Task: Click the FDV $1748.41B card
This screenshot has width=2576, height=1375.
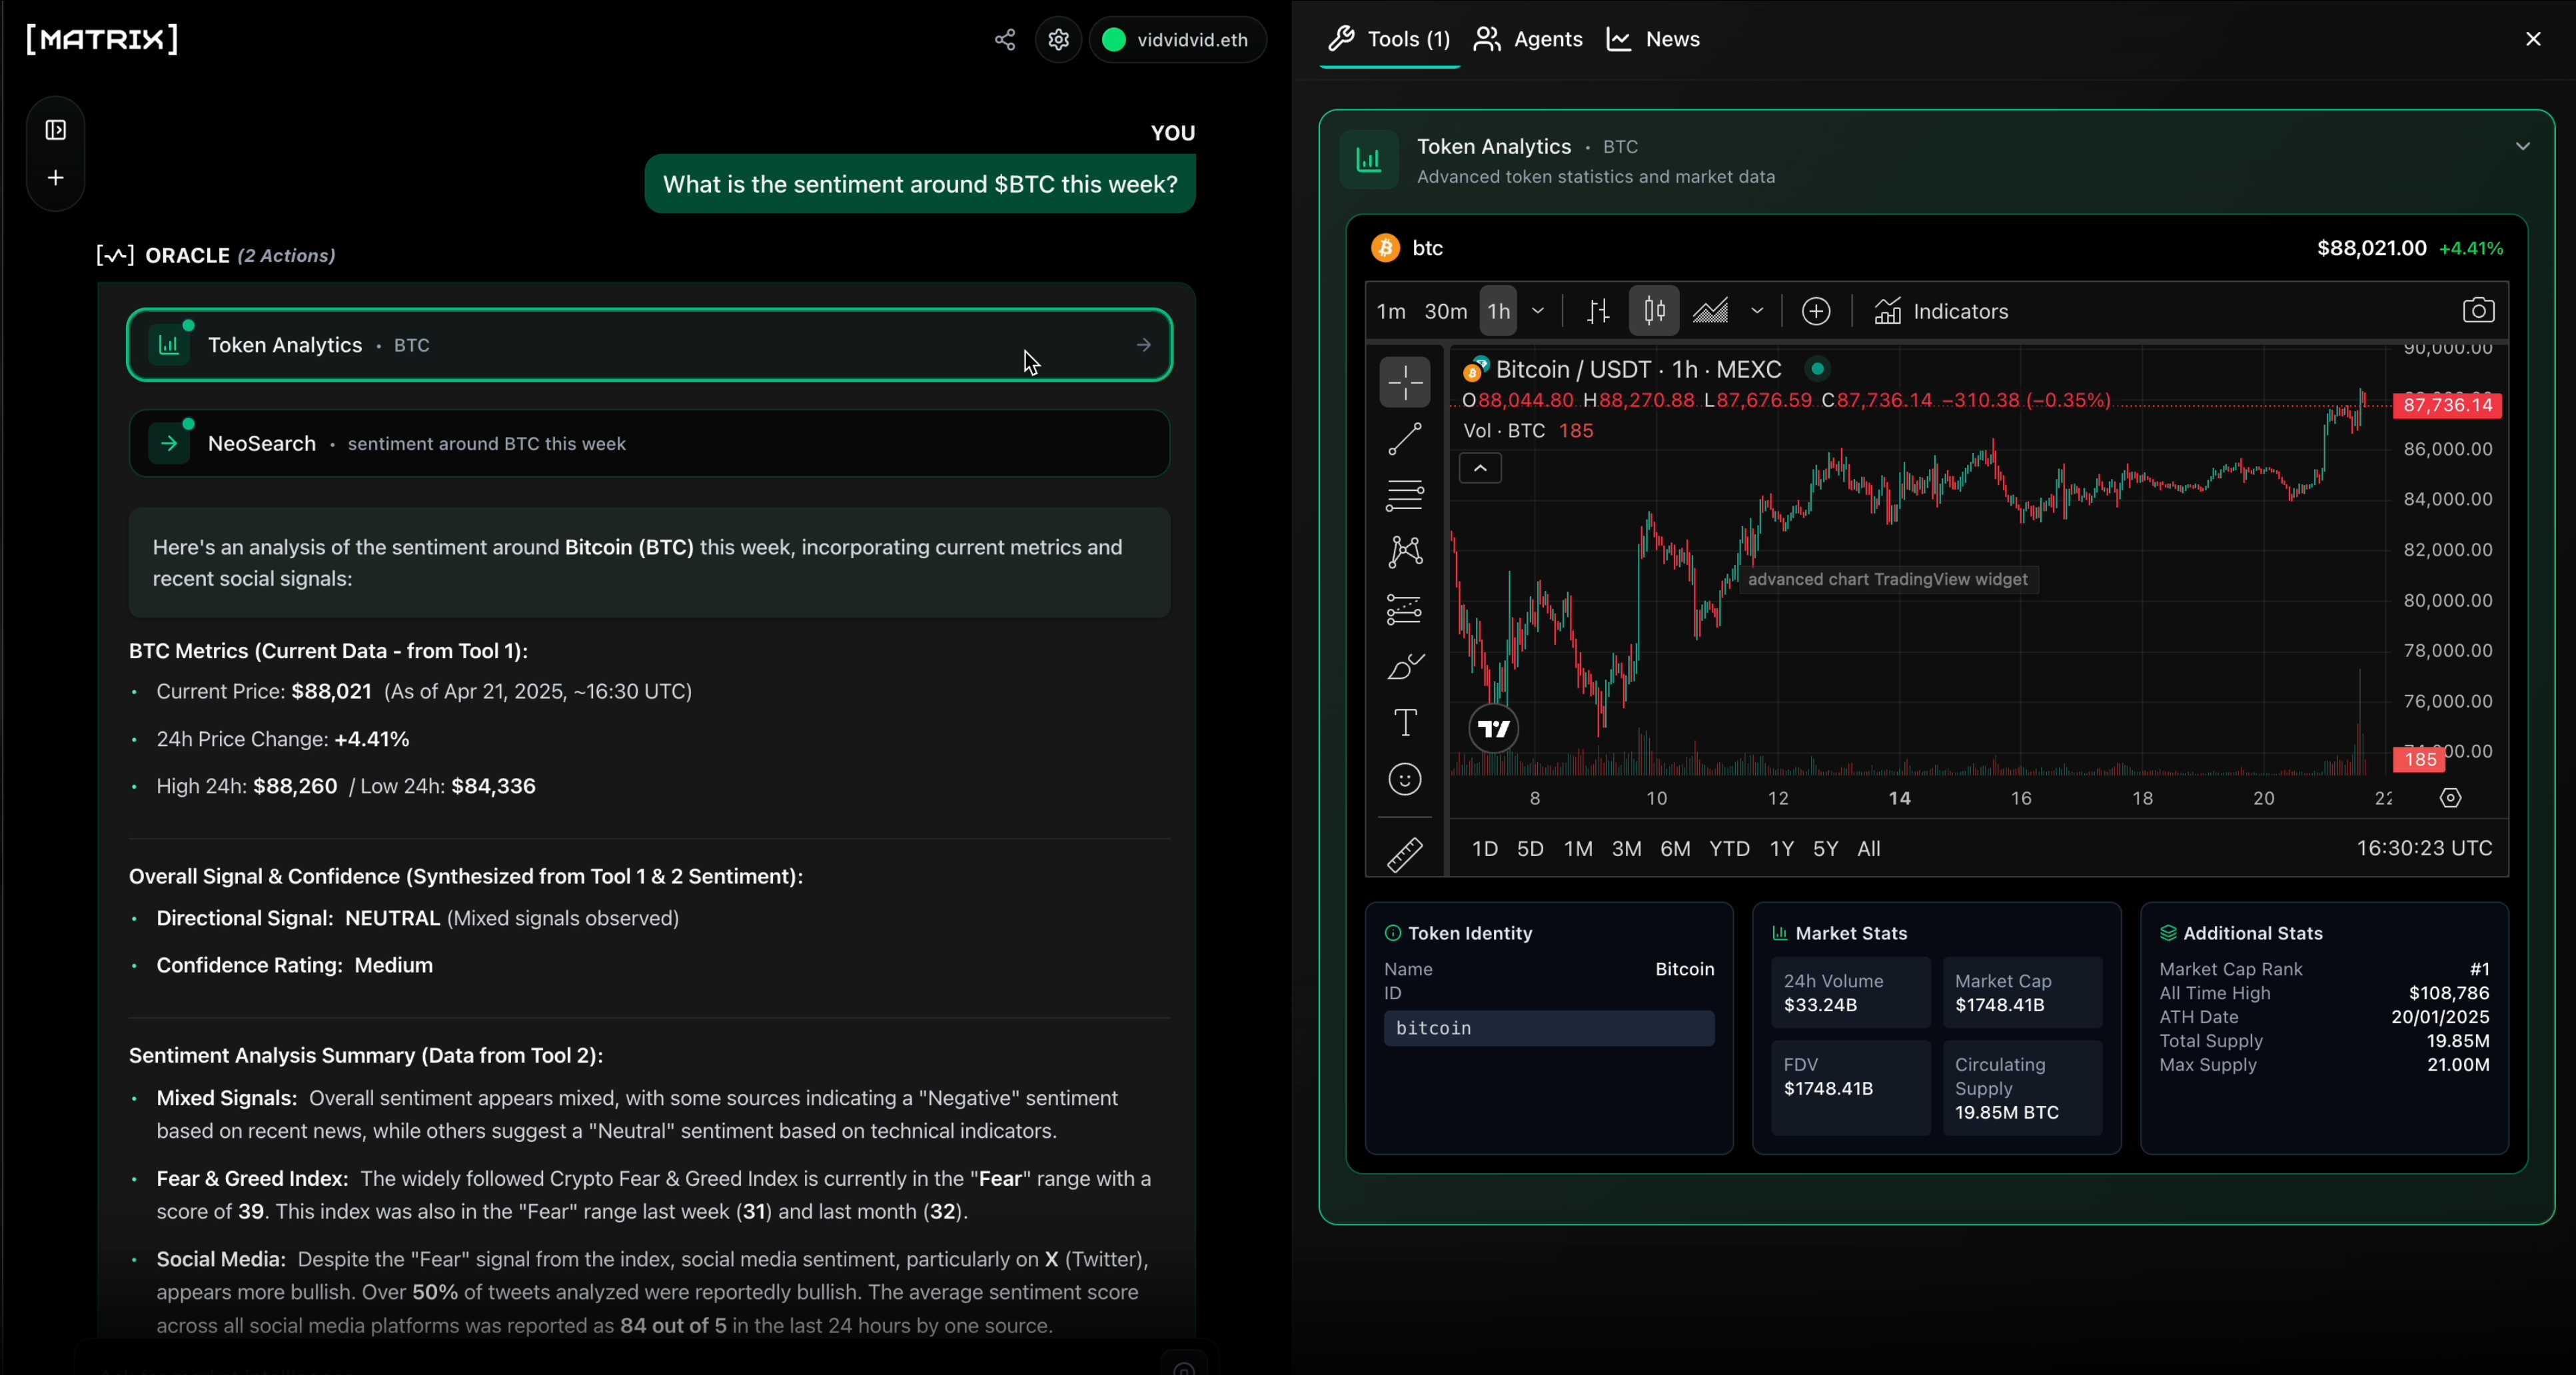Action: 1851,1088
